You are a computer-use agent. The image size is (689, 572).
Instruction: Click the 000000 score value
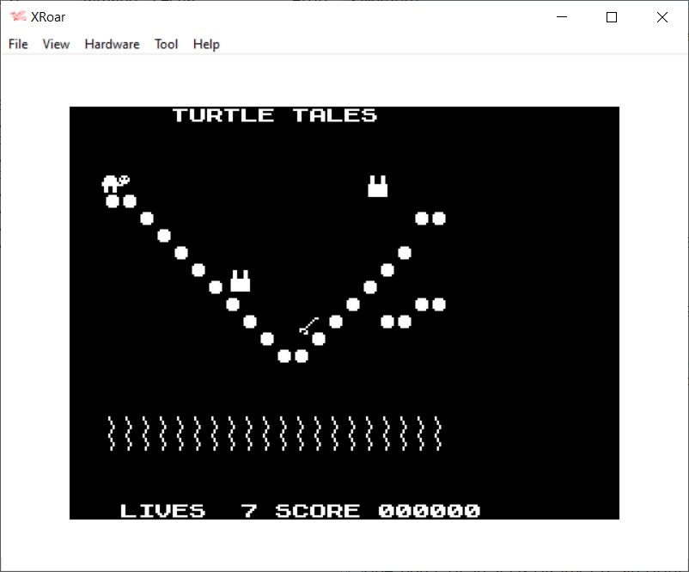click(429, 511)
